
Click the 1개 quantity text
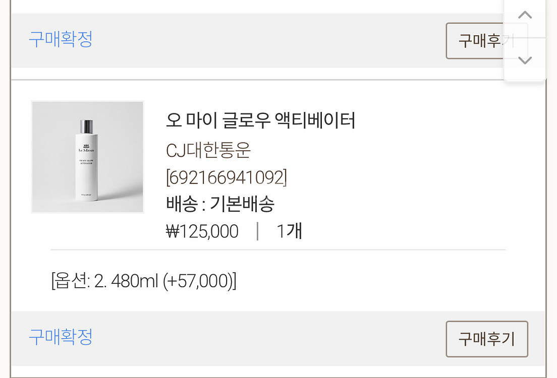pos(289,231)
